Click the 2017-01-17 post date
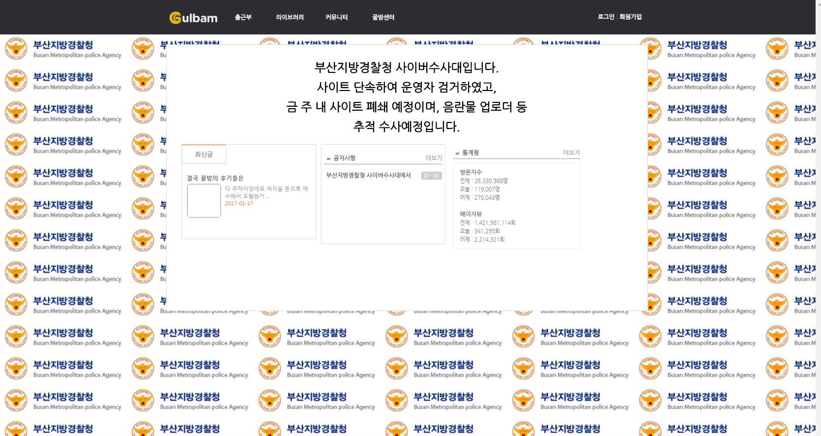The image size is (821, 436). click(x=239, y=203)
